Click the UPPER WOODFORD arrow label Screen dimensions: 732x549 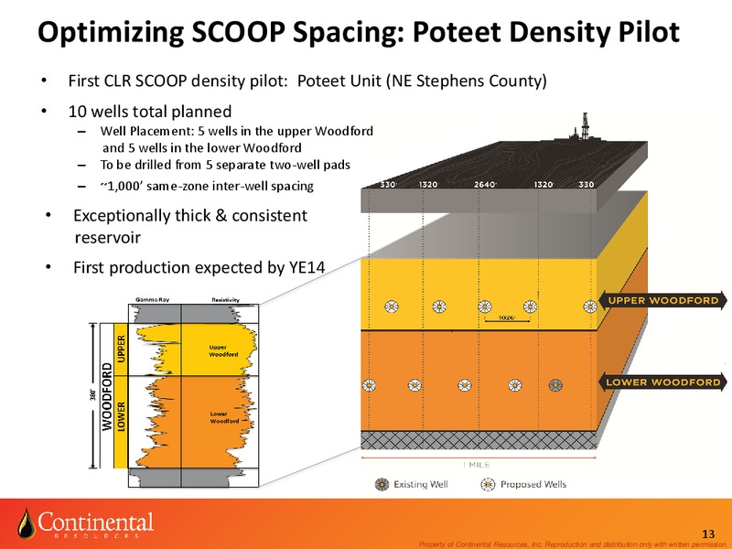(662, 300)
